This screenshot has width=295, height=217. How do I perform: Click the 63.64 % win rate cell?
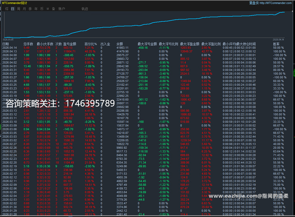[x=279, y=152]
